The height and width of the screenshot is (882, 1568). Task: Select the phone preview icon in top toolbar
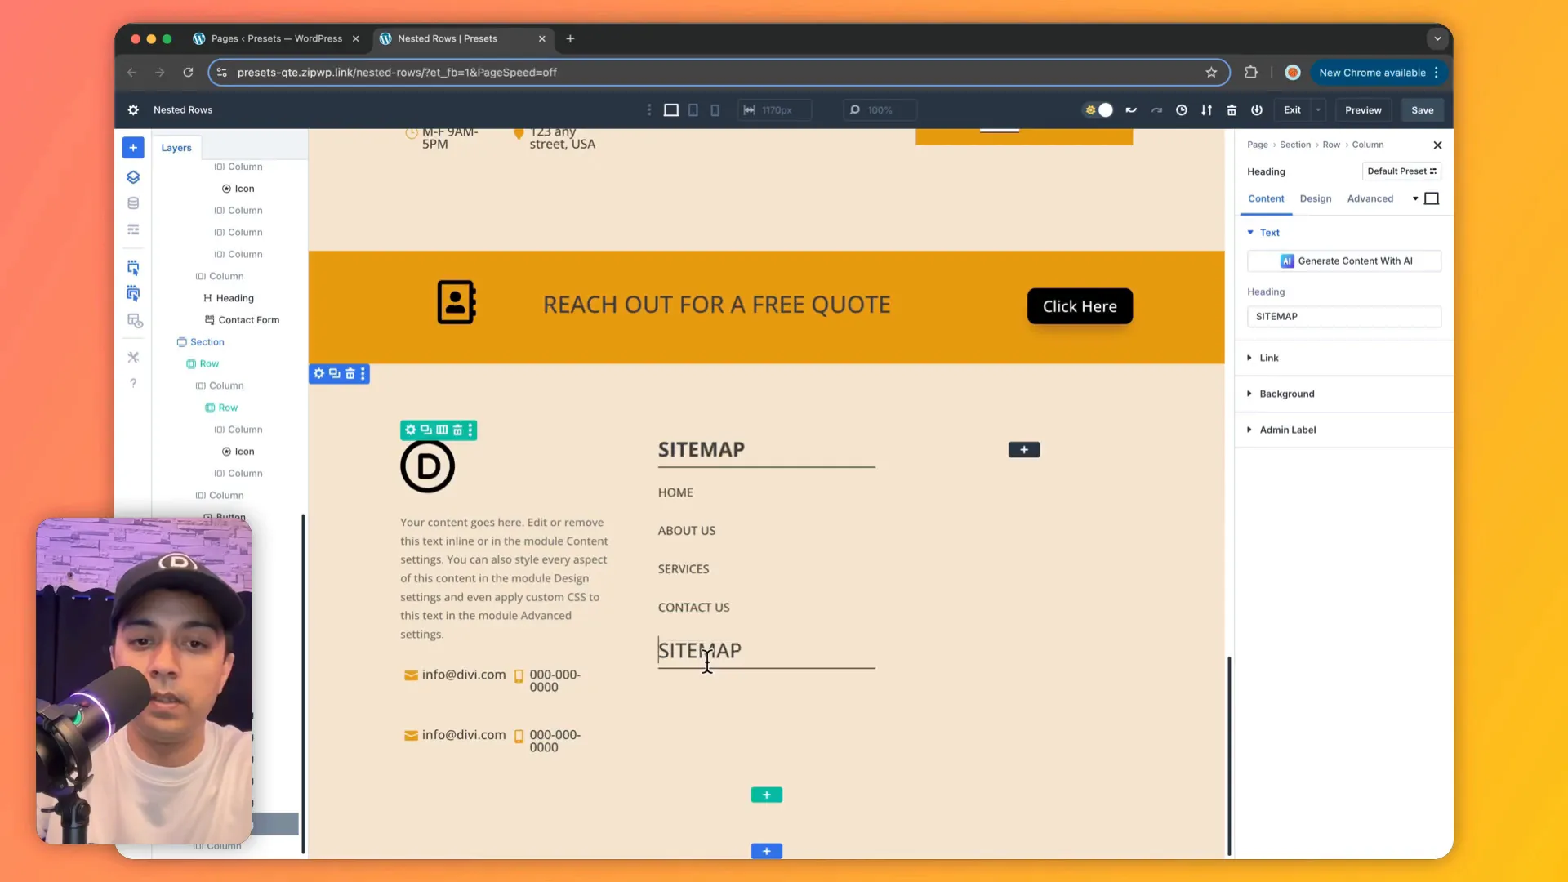(715, 110)
